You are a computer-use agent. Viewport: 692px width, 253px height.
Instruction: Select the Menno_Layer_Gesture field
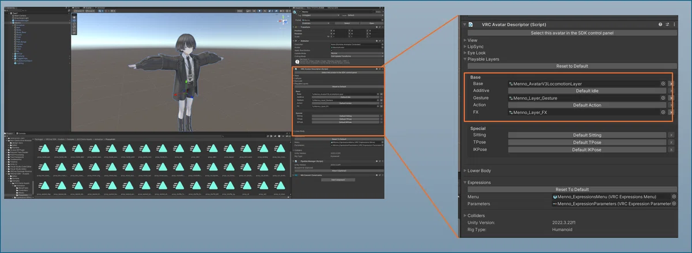(587, 98)
